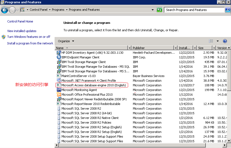Click the Control Panel icon in address bar
The height and width of the screenshot is (148, 231).
pyautogui.click(x=22, y=10)
